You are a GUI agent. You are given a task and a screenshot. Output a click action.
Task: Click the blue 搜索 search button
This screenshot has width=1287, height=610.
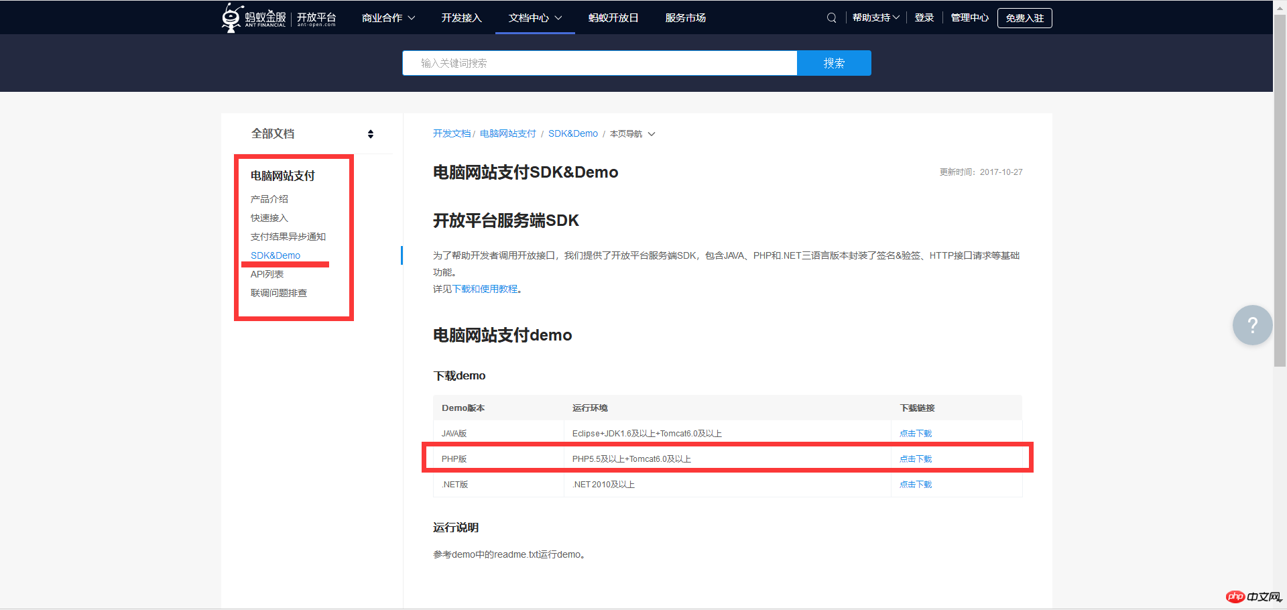834,63
